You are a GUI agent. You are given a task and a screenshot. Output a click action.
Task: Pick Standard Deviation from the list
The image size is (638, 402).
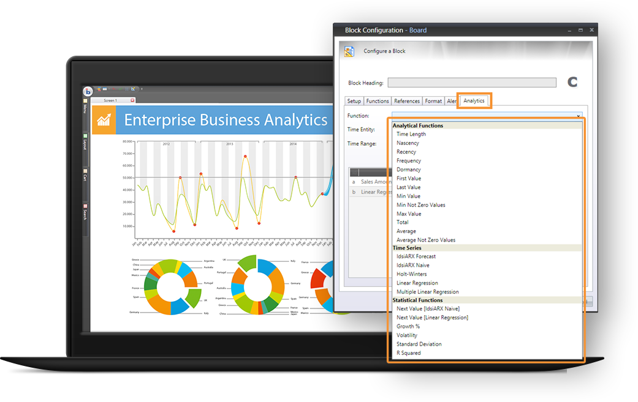419,344
